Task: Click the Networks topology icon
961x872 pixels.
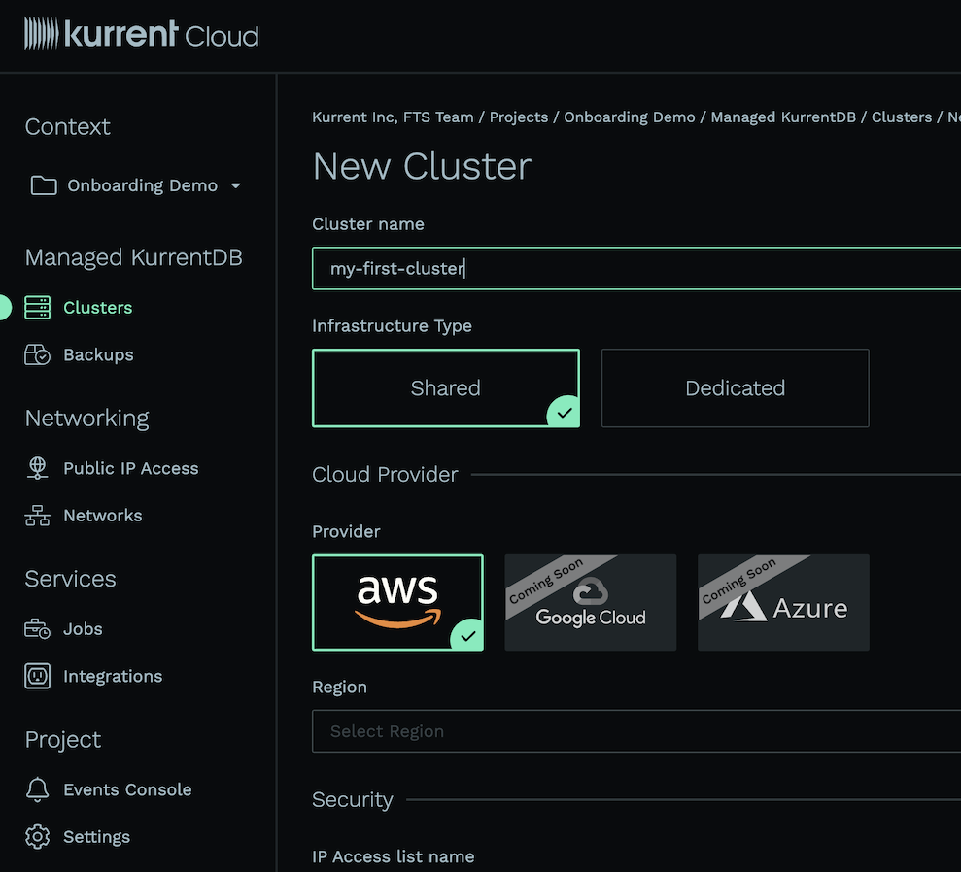Action: tap(37, 516)
